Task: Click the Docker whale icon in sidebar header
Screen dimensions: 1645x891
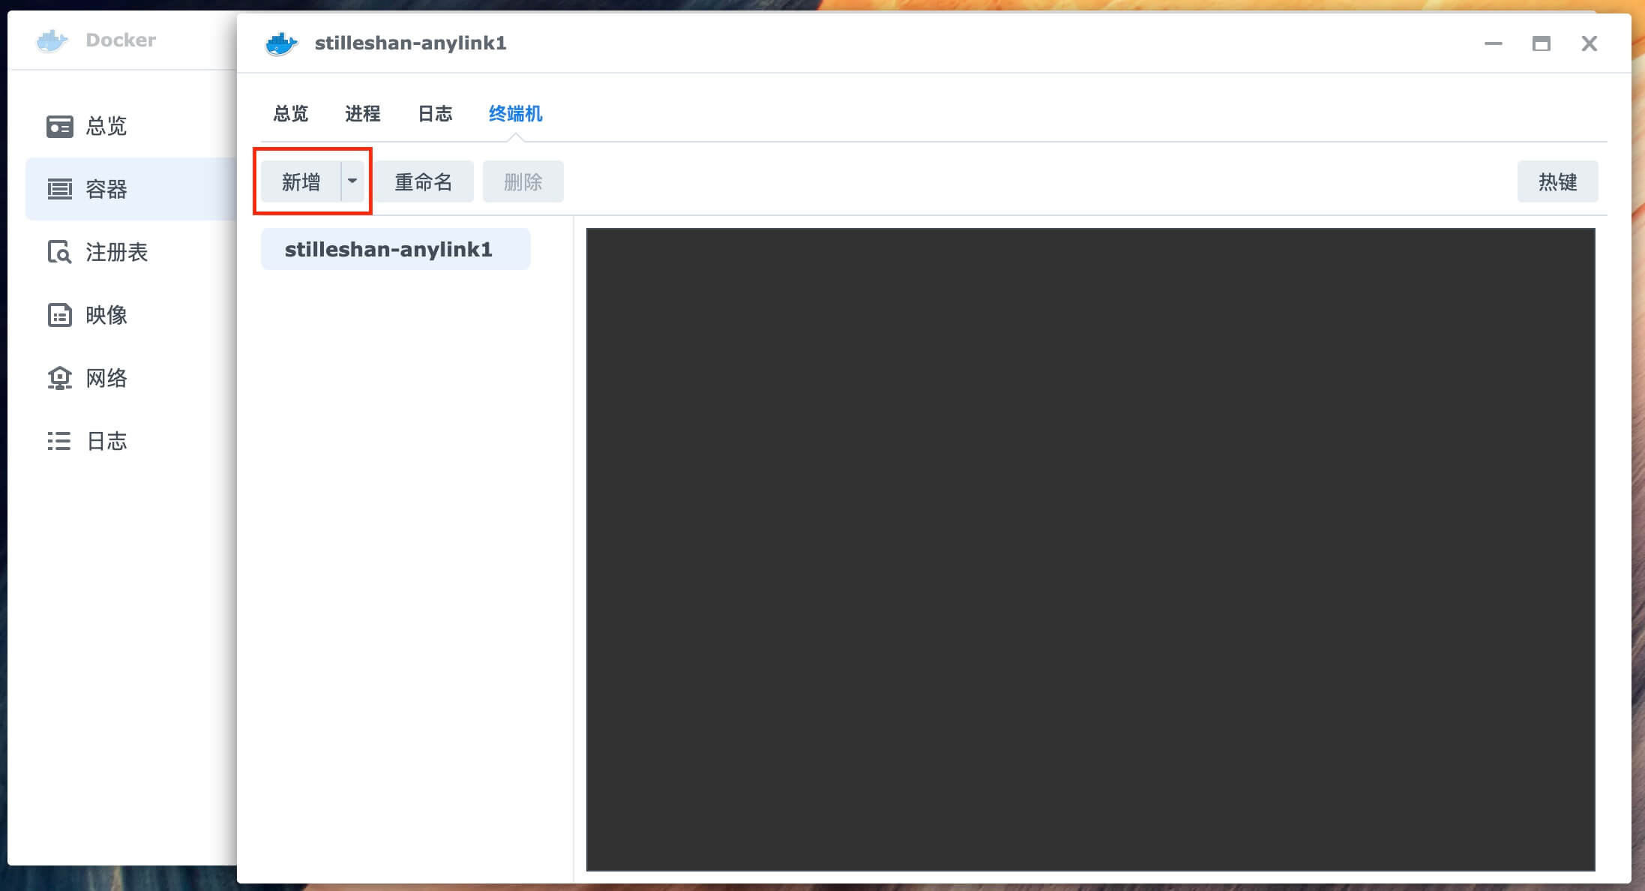Action: [x=52, y=40]
